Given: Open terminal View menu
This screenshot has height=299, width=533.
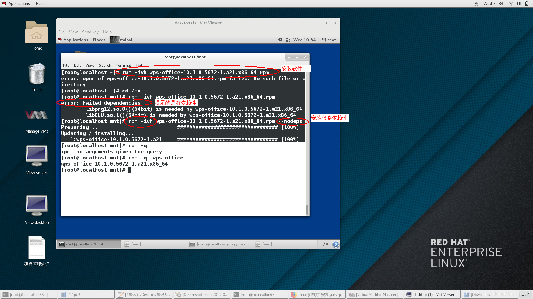Looking at the screenshot, I should [90, 65].
